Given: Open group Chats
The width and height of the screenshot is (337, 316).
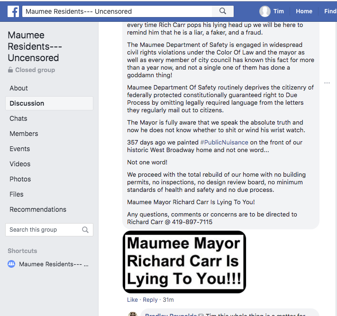Looking at the screenshot, I should click(x=18, y=118).
